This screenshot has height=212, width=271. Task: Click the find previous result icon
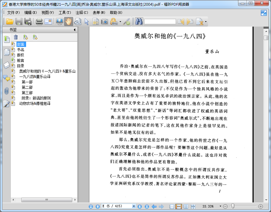coord(181,22)
